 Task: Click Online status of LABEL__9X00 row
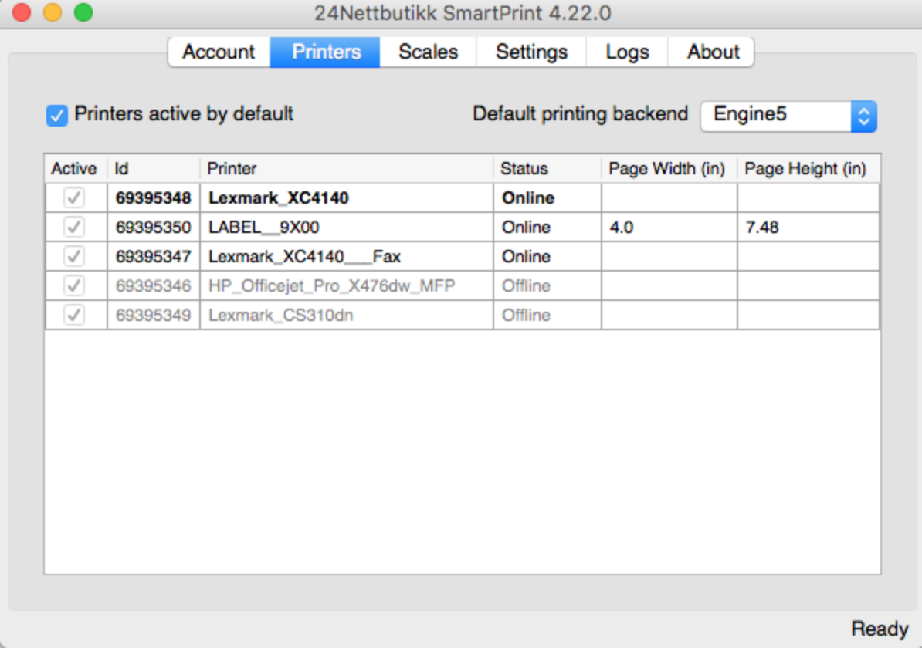(527, 228)
